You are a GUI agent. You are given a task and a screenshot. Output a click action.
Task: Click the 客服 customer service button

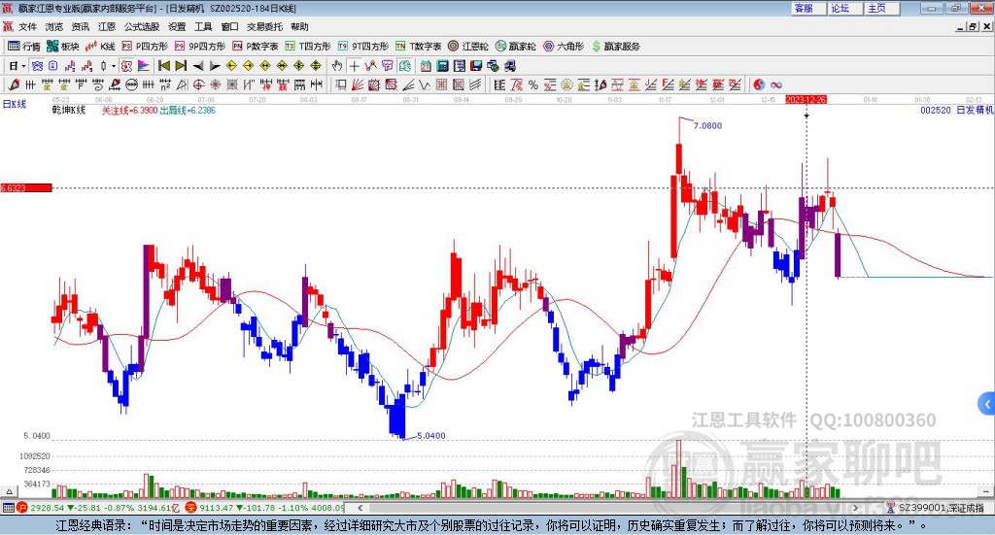808,8
